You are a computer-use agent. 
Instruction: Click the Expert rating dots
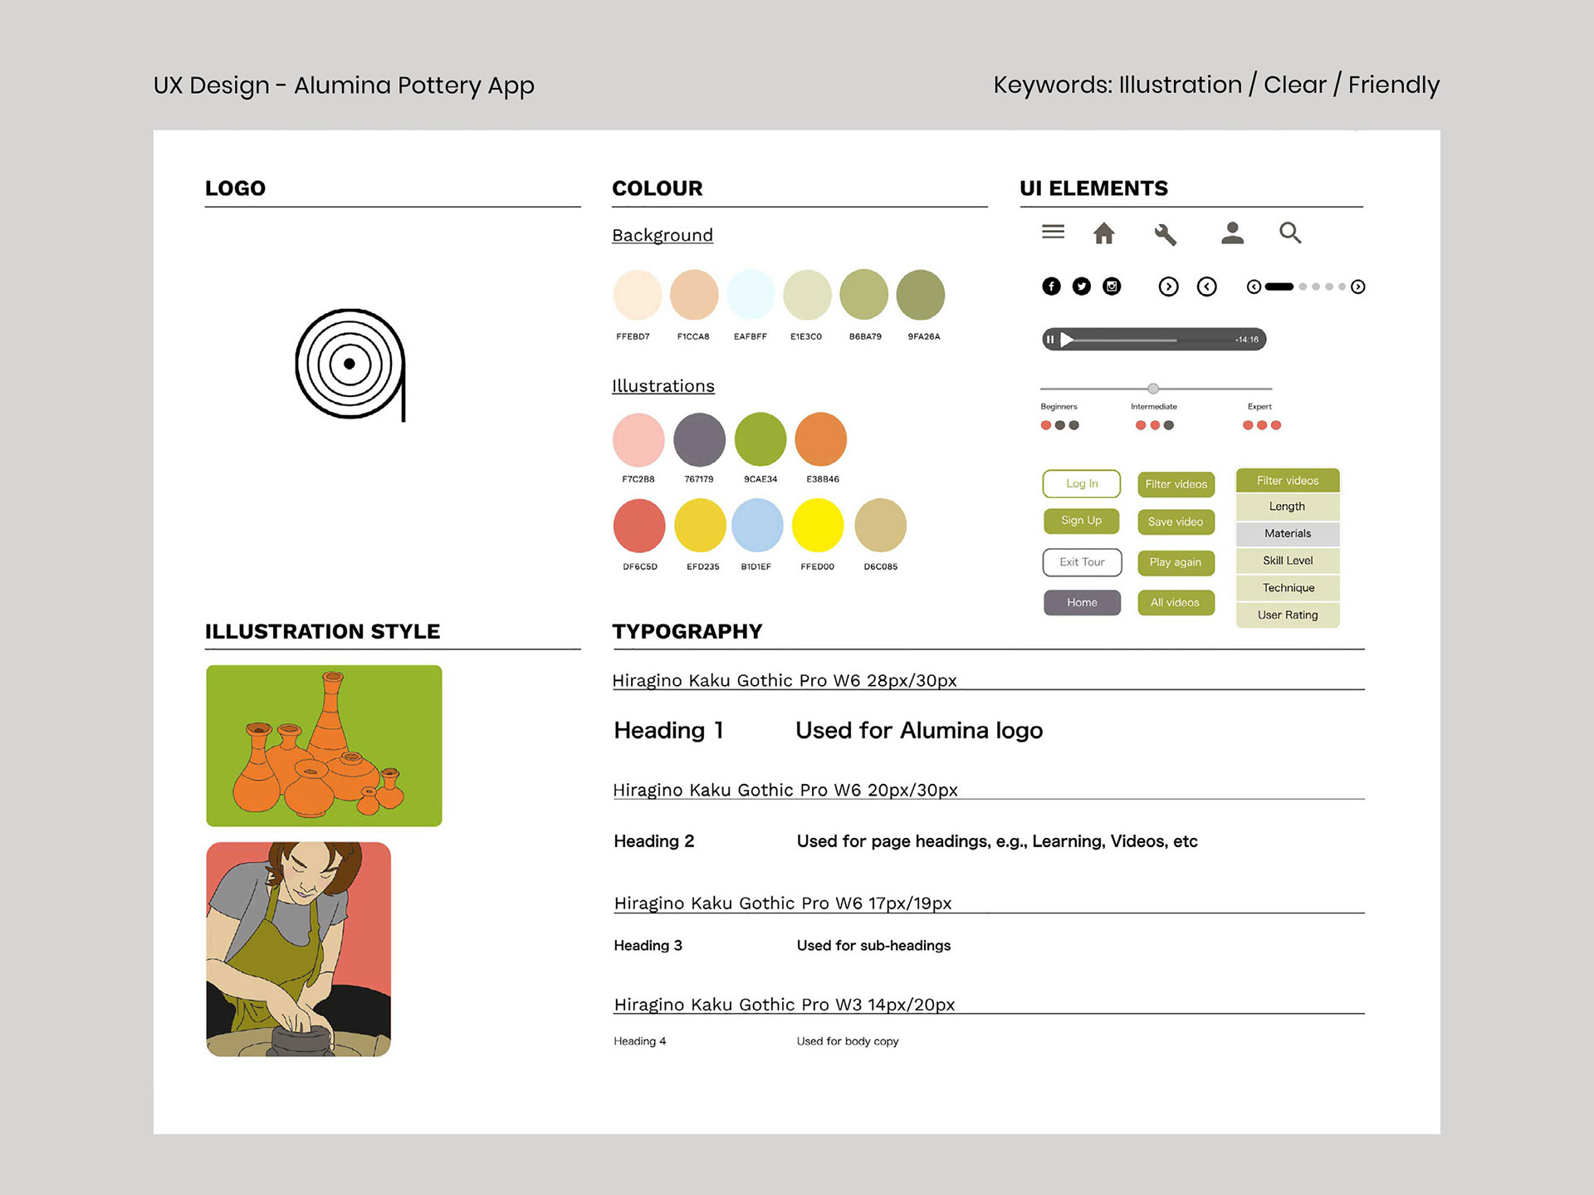coord(1262,425)
